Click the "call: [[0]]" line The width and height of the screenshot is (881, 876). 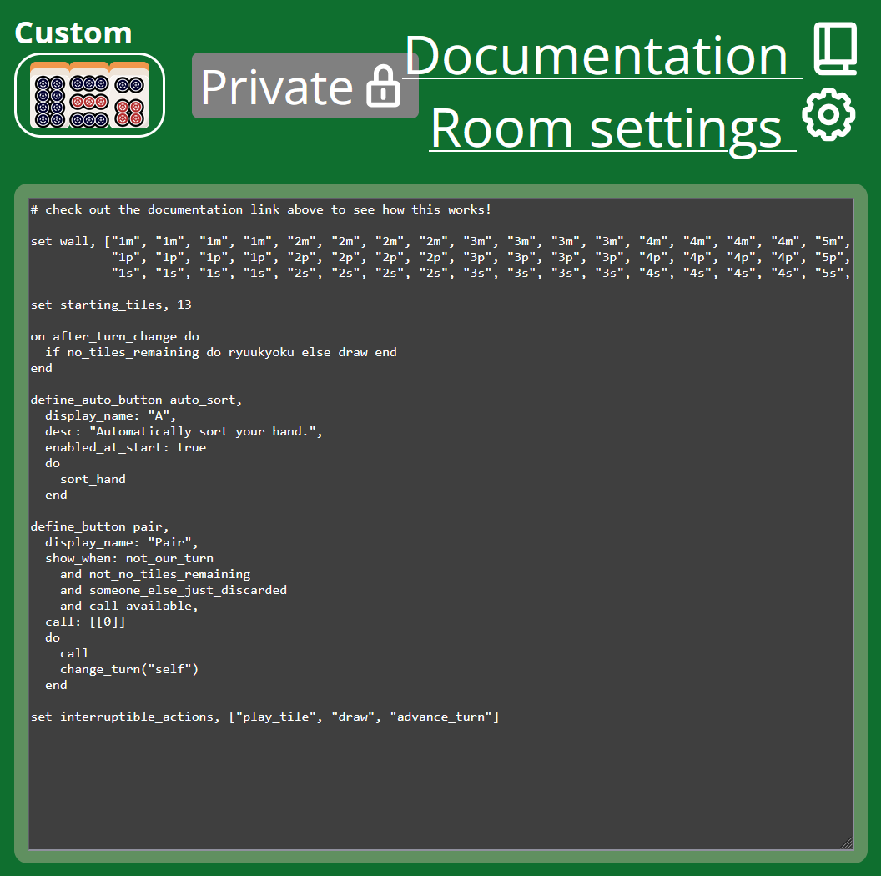pyautogui.click(x=85, y=622)
